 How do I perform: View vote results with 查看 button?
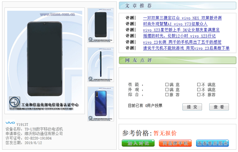click(x=219, y=107)
